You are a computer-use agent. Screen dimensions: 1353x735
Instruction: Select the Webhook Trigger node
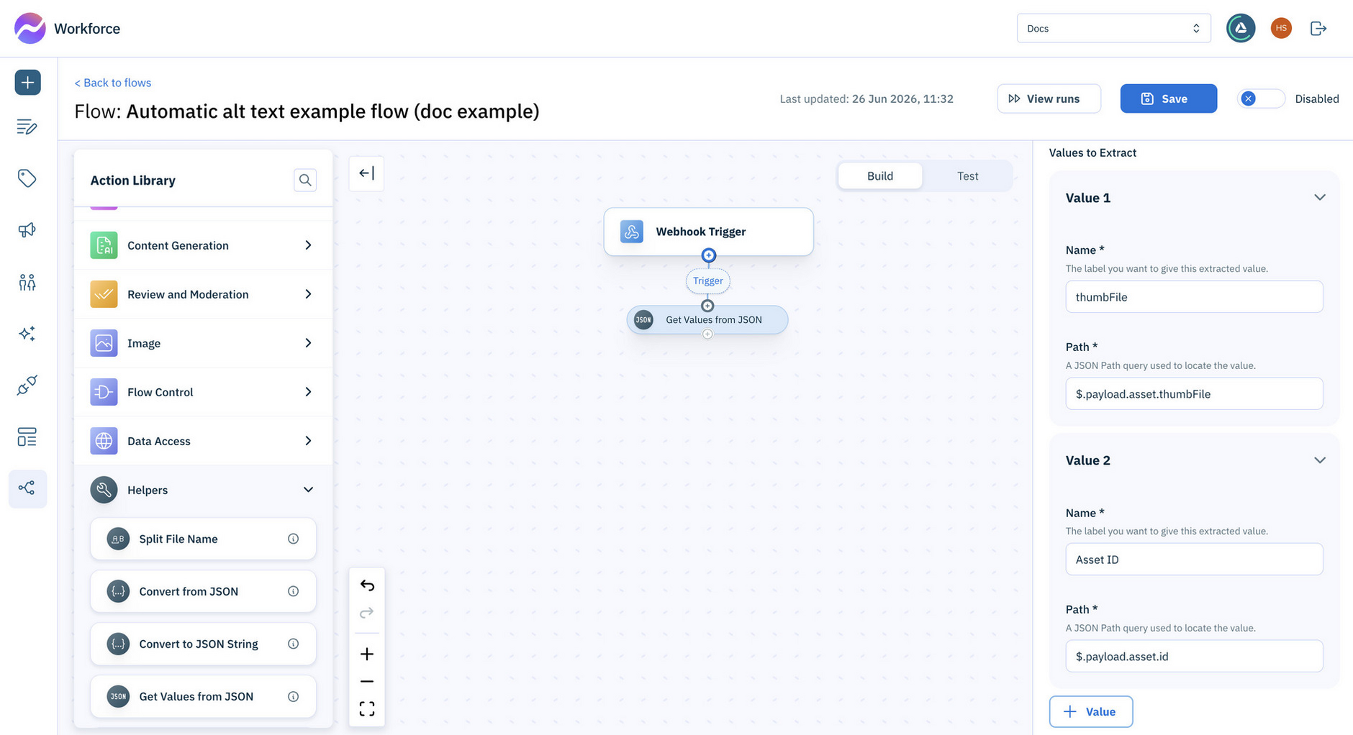(708, 232)
